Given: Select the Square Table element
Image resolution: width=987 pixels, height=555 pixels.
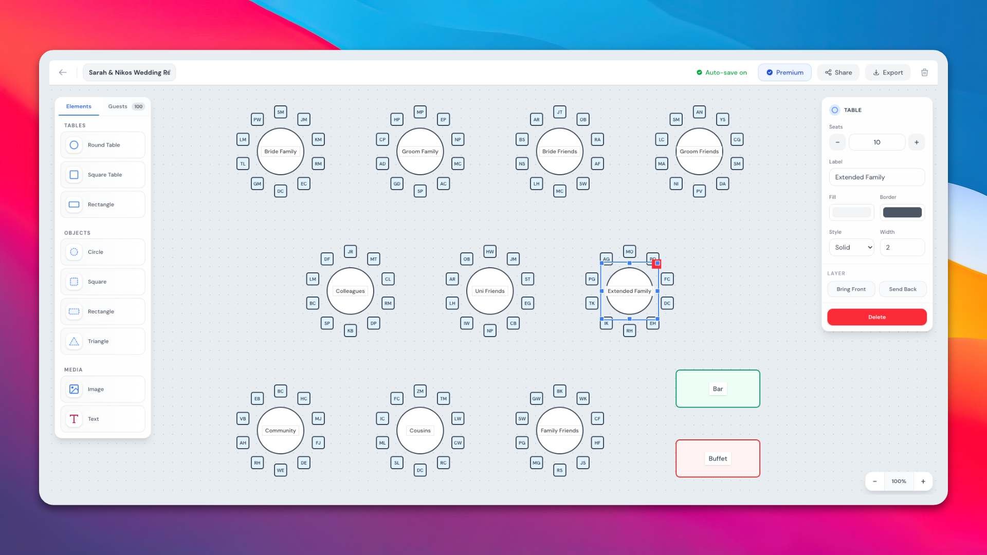Looking at the screenshot, I should 103,175.
